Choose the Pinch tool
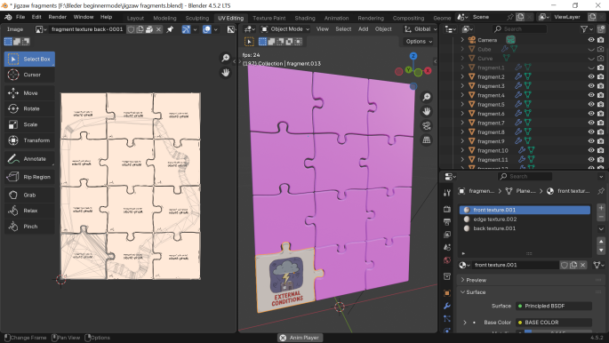The width and height of the screenshot is (609, 343). coord(29,227)
